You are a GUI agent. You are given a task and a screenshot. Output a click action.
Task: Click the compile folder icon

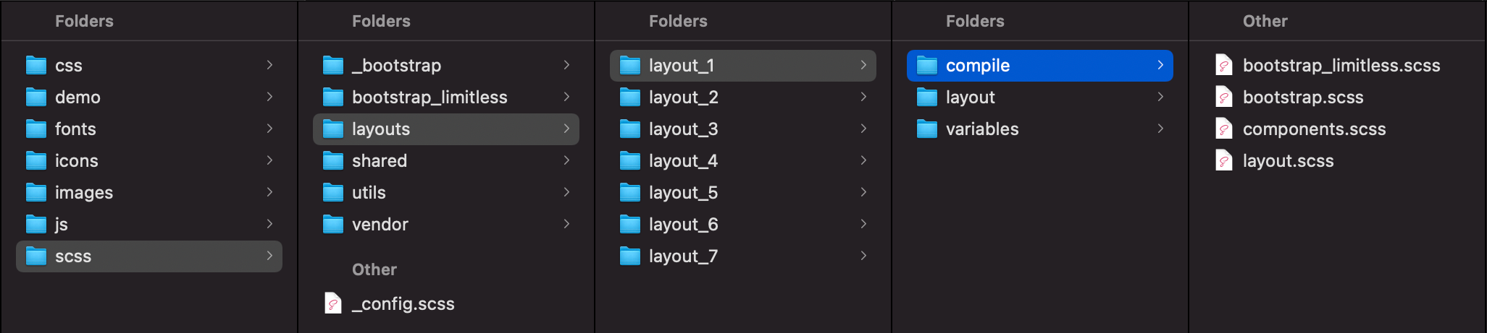[x=927, y=66]
